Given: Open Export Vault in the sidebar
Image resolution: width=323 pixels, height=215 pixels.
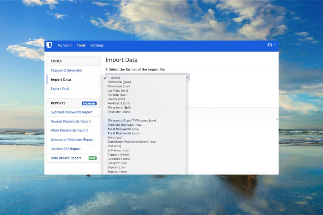Looking at the screenshot, I should (x=60, y=89).
